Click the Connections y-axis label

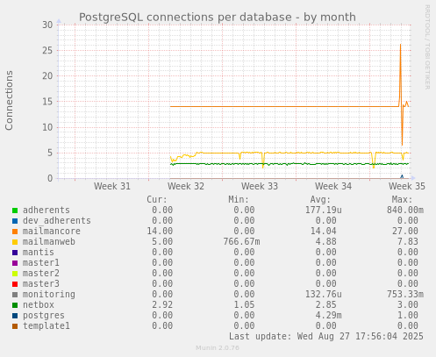pyautogui.click(x=9, y=100)
